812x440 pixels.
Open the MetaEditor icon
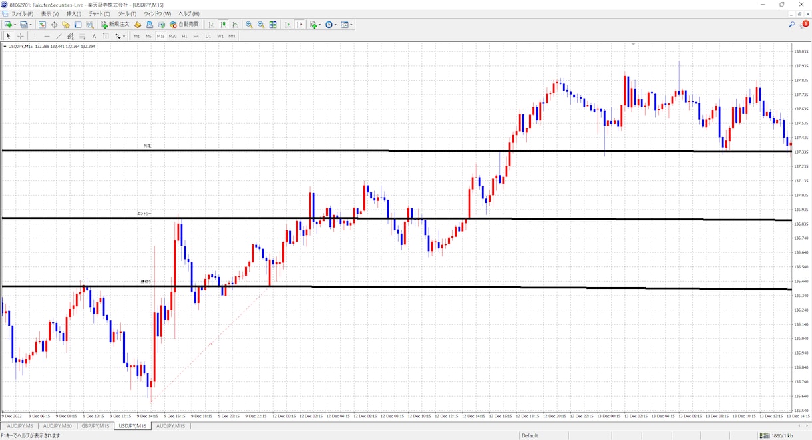pos(138,25)
